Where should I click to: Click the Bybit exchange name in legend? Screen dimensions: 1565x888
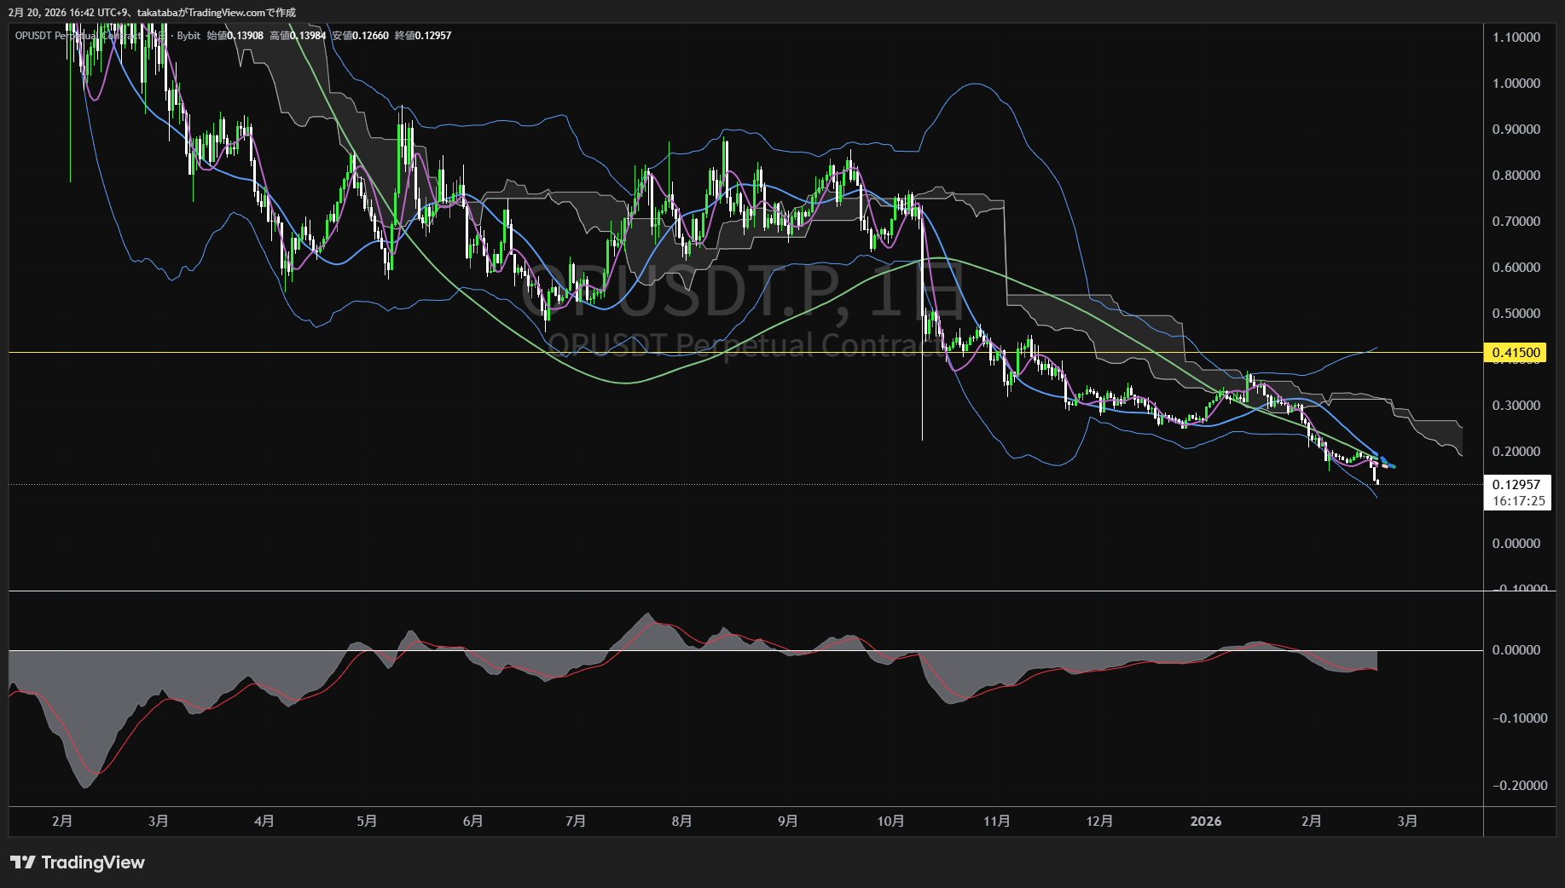tap(188, 36)
